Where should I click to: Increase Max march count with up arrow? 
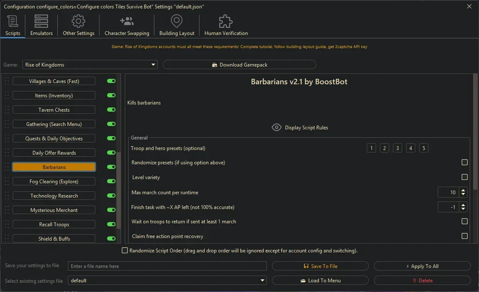coord(463,190)
